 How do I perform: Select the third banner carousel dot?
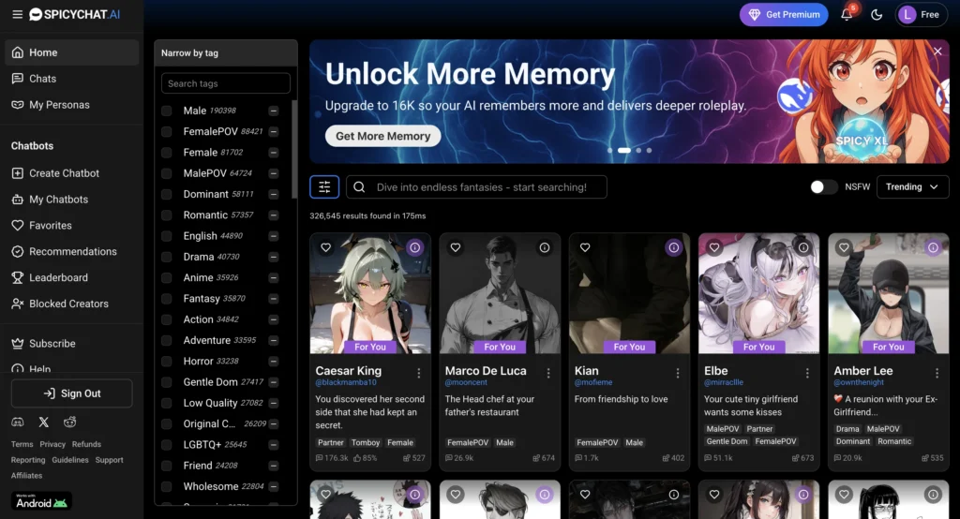pos(638,150)
